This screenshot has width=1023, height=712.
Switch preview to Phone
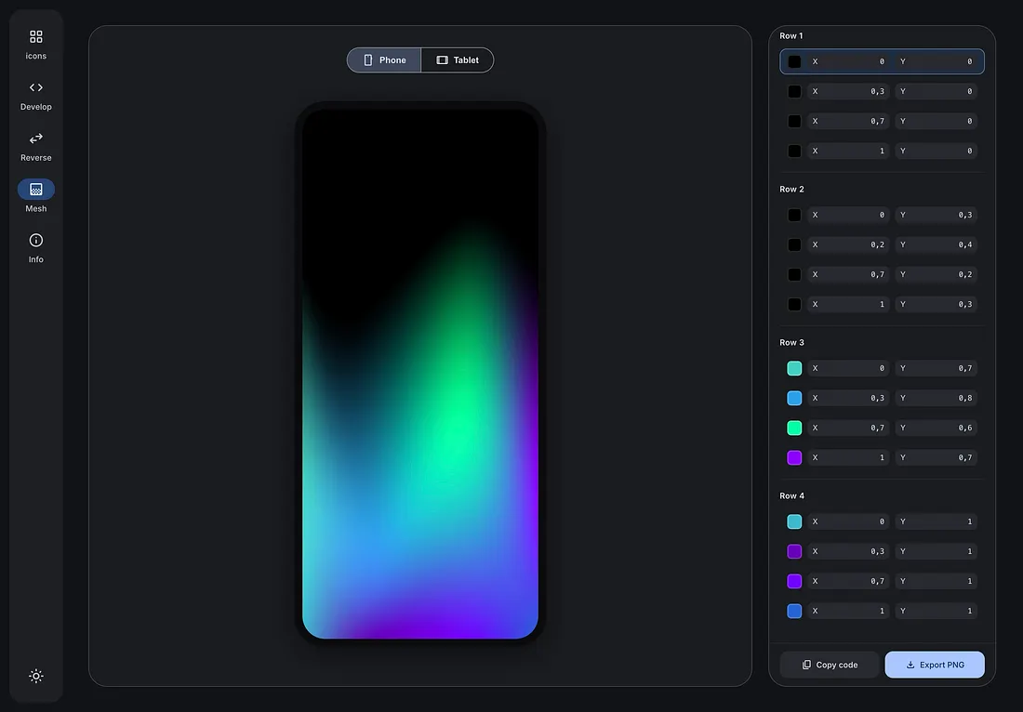(384, 60)
